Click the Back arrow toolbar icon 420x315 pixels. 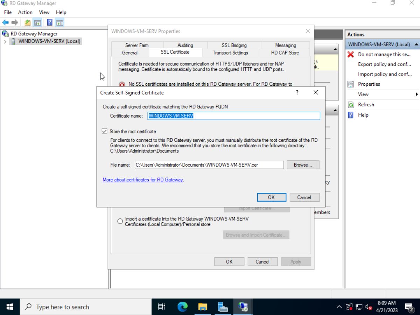coord(5,22)
